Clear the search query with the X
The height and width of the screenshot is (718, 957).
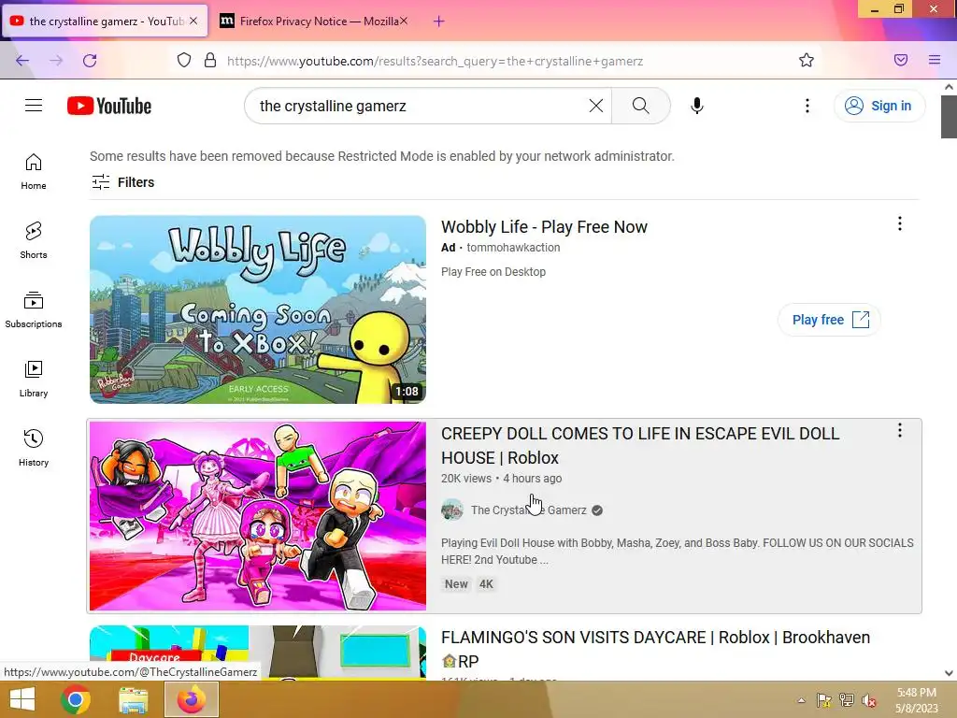click(x=595, y=106)
